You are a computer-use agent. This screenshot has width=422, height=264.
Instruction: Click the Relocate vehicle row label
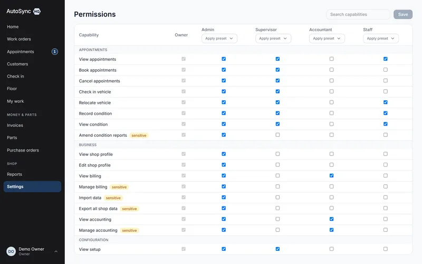tap(95, 102)
